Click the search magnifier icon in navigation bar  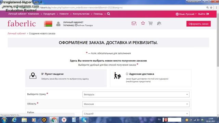(108, 14)
